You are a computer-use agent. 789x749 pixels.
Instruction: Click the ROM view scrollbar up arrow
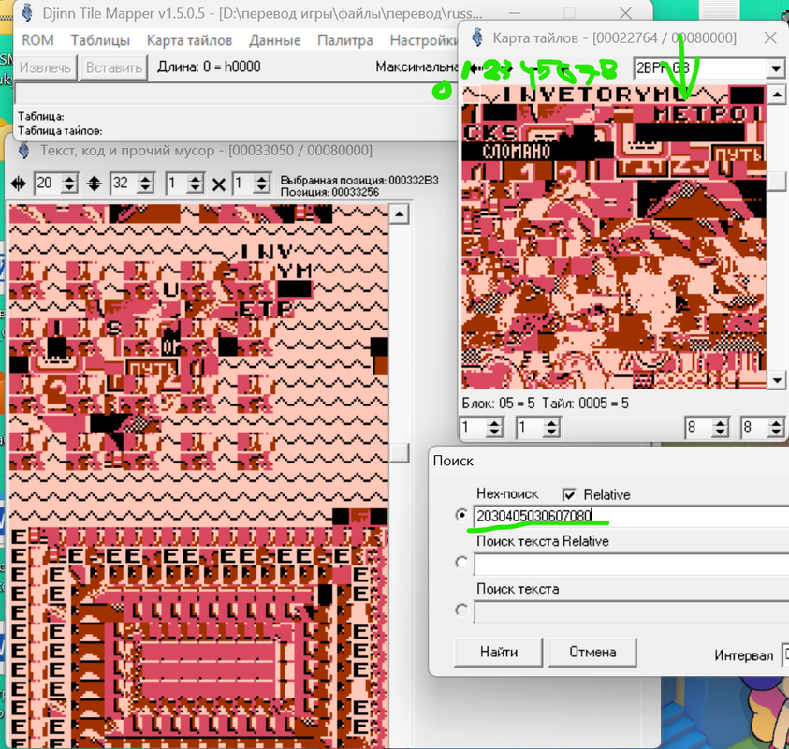tap(400, 214)
